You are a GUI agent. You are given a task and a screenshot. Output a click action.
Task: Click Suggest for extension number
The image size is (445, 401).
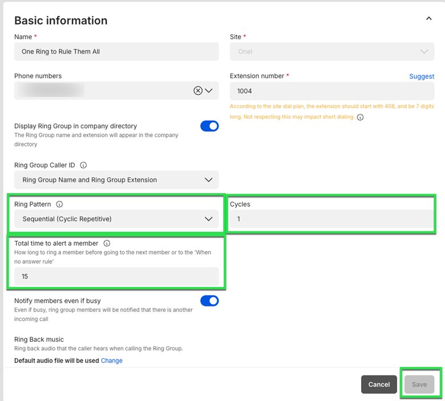click(x=422, y=76)
